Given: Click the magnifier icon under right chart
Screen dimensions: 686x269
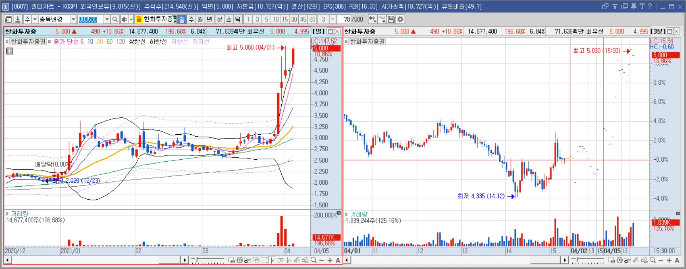Looking at the screenshot, I should (x=652, y=261).
